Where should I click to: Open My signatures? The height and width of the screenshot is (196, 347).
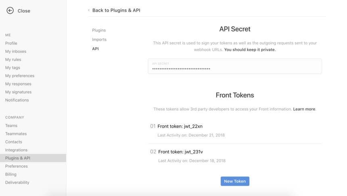coord(19,92)
